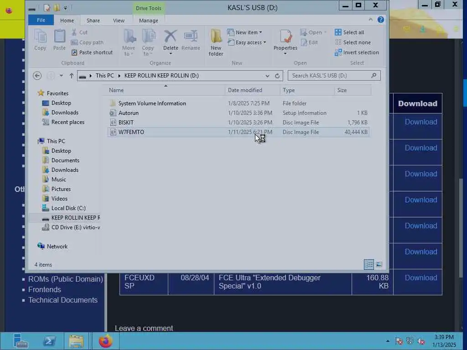Open the File tab
This screenshot has width=467, height=350.
point(41,20)
